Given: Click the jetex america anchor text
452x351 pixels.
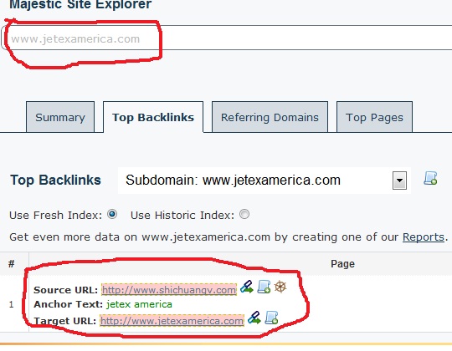Looking at the screenshot, I should click(139, 304).
